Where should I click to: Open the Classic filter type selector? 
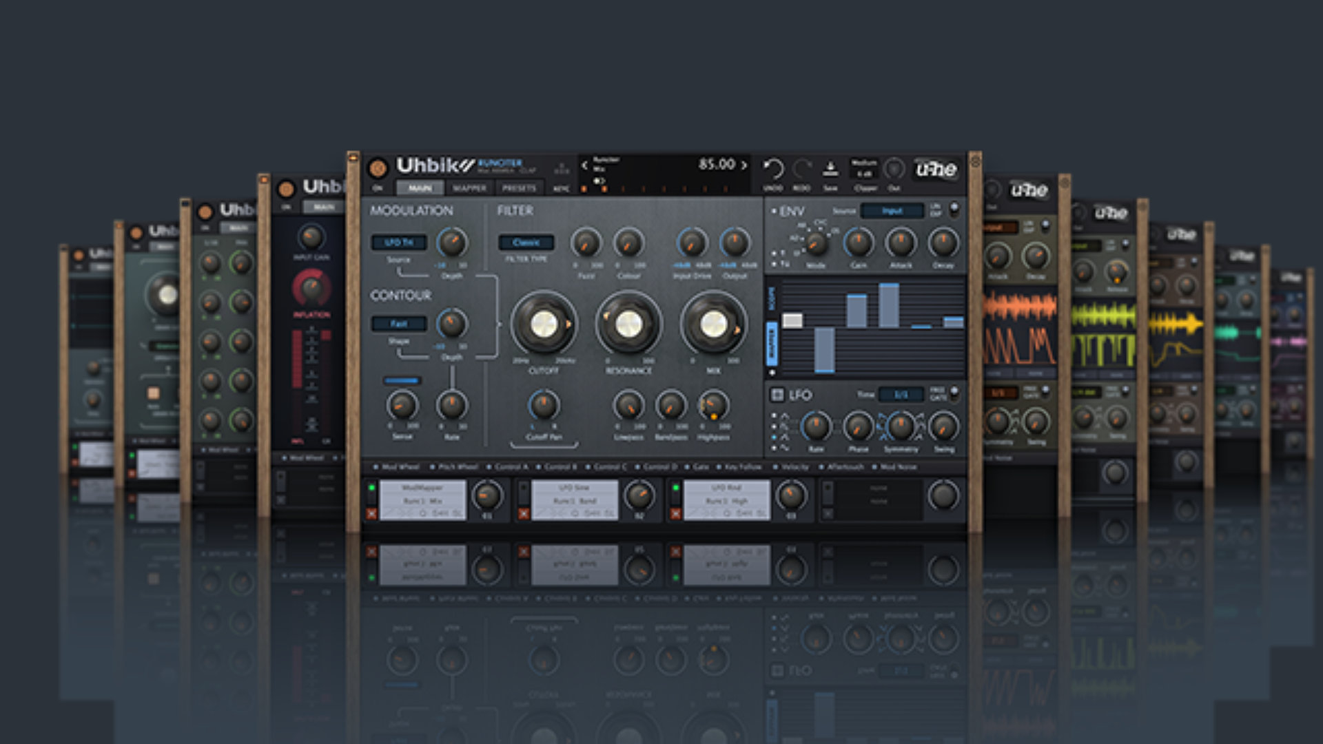point(526,242)
